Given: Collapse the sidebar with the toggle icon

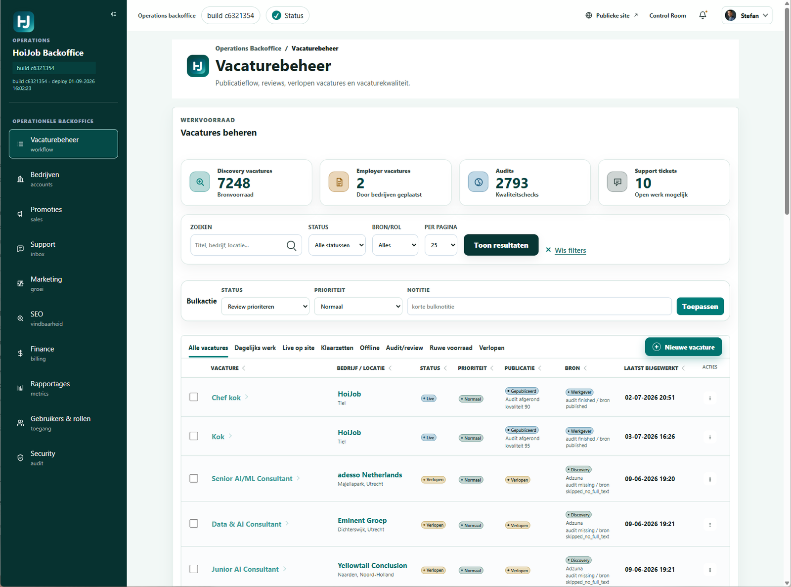Looking at the screenshot, I should [114, 14].
